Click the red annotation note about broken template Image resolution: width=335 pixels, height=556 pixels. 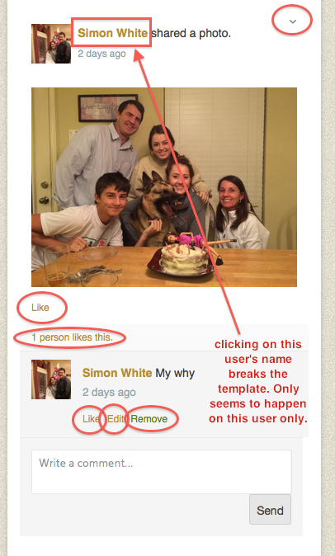pyautogui.click(x=258, y=381)
